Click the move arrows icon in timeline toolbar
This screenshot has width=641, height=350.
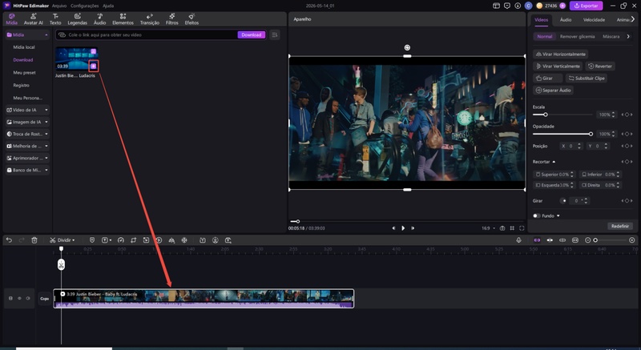click(x=184, y=240)
